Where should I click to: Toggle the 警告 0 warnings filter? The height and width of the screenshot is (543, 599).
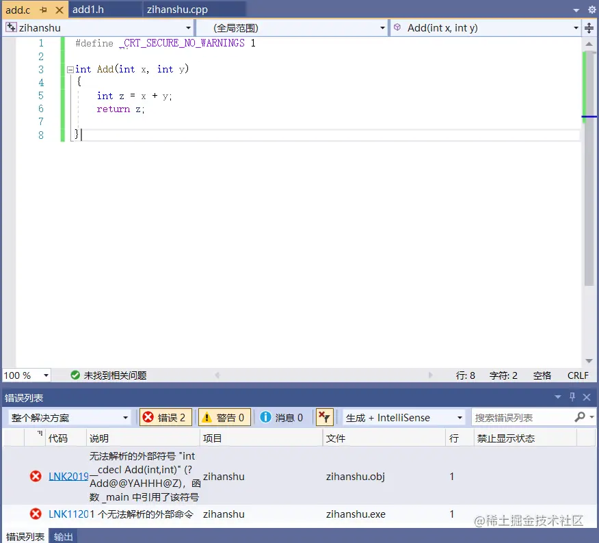(225, 418)
